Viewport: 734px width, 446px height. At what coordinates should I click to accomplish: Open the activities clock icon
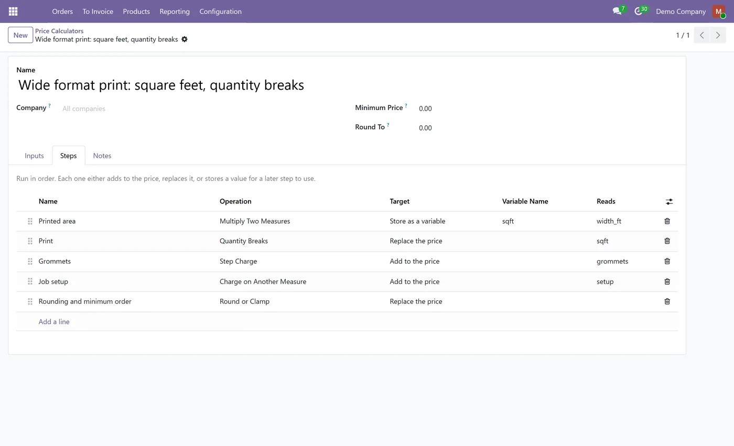[638, 11]
